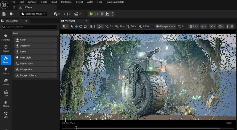
Task: Click the sequencer timeline playhead marker
Action: pos(76,128)
